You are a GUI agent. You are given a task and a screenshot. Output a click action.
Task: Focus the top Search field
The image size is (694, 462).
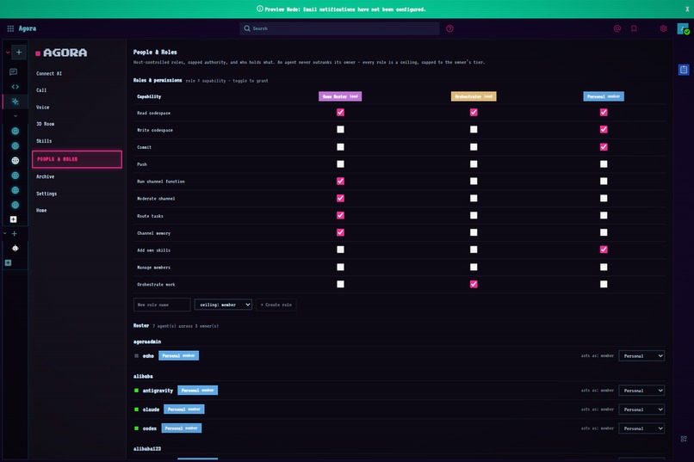(339, 28)
